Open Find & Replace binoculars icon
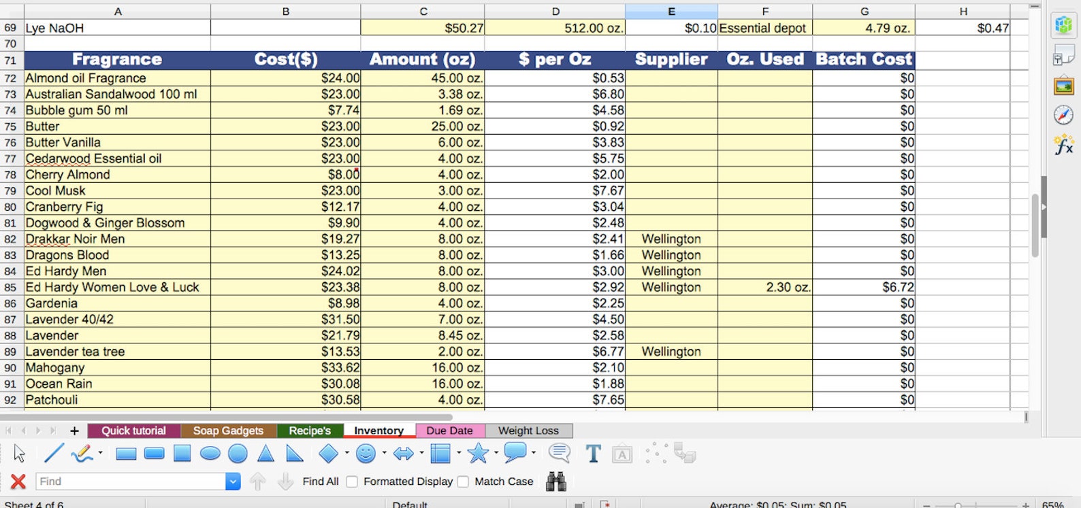The width and height of the screenshot is (1081, 508). [x=556, y=481]
